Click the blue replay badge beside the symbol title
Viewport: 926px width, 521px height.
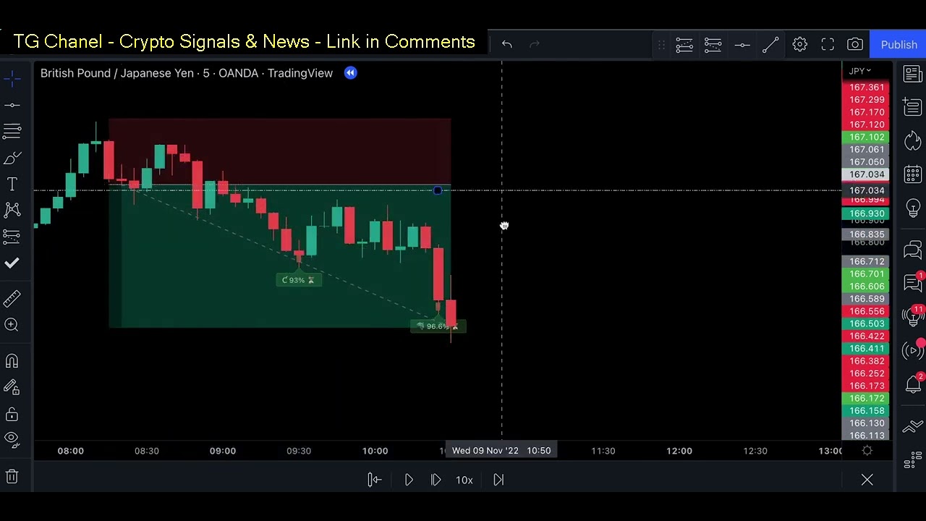pyautogui.click(x=350, y=73)
